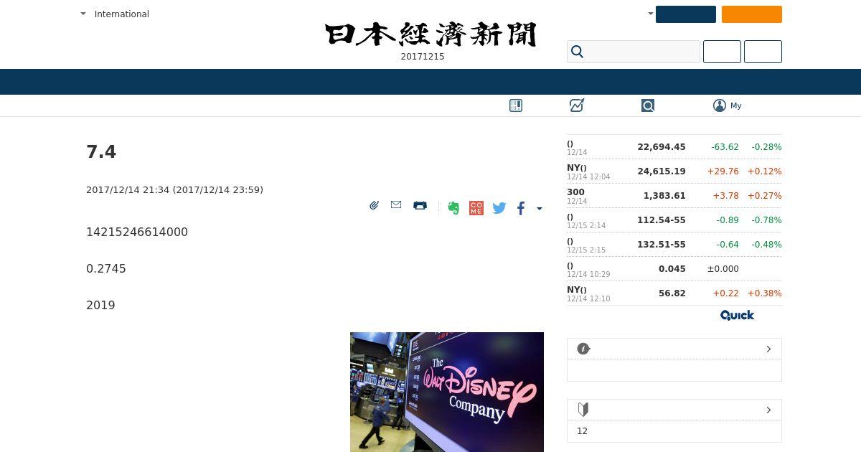
Task: Select the 112.54-55 exchange rate row
Action: click(x=674, y=220)
